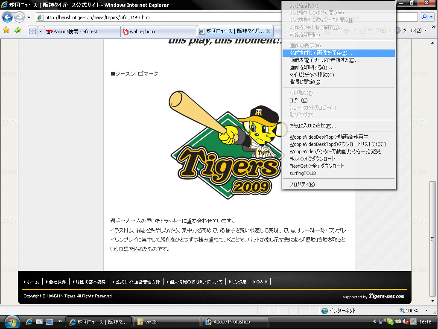
Task: Click the Tigers-net.com supported-by logo
Action: tap(387, 296)
